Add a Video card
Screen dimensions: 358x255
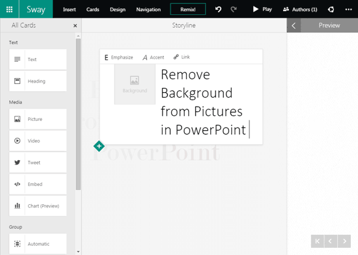(x=38, y=141)
